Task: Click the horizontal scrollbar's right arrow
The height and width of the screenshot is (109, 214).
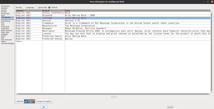Action: pyautogui.click(x=210, y=94)
